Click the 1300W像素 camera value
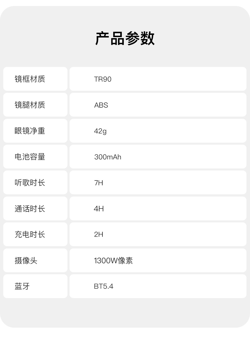This screenshot has height=354, width=250. pos(113,260)
